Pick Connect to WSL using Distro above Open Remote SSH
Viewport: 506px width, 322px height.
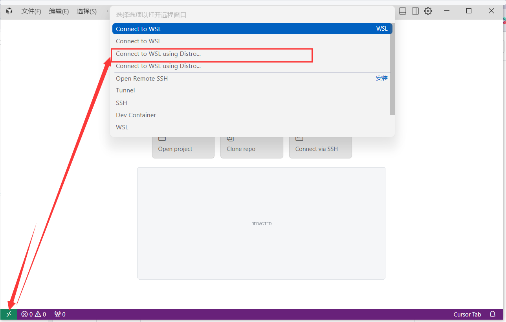[x=252, y=66]
